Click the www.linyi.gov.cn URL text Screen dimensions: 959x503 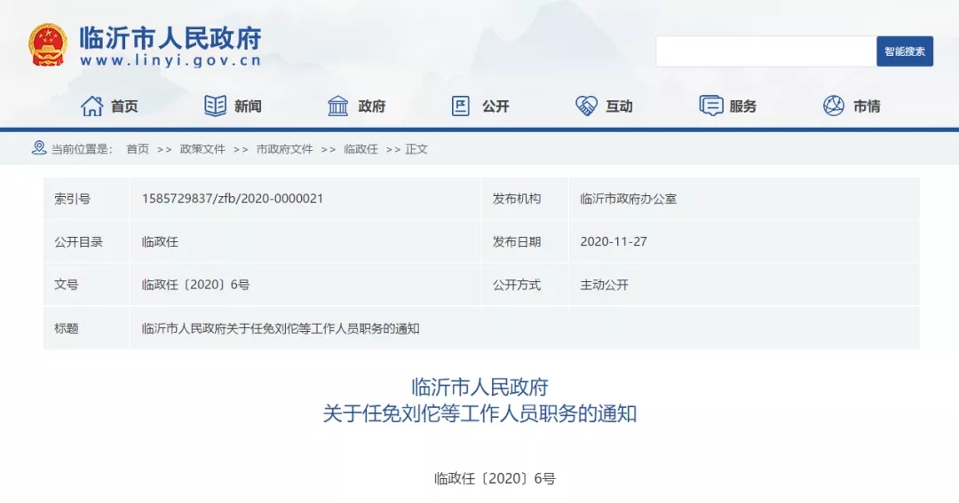coord(170,60)
